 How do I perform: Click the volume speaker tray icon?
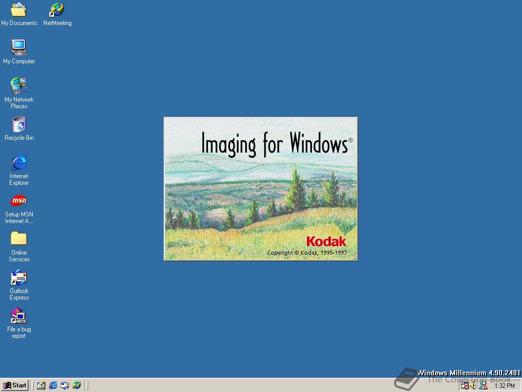click(473, 385)
